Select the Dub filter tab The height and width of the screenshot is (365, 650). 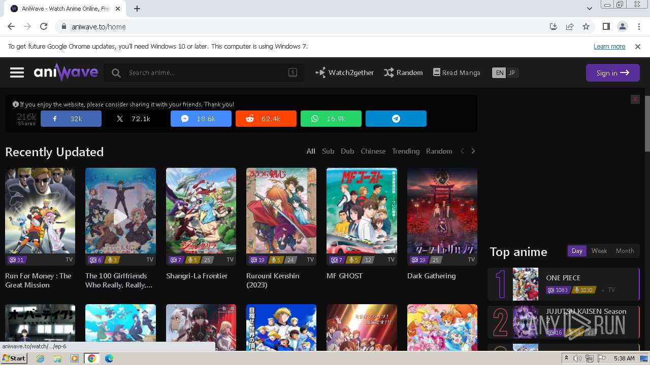click(x=347, y=151)
